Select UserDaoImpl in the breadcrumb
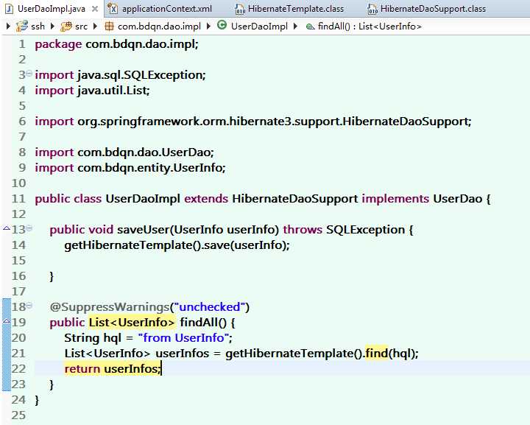This screenshot has height=425, width=530. pyautogui.click(x=259, y=26)
